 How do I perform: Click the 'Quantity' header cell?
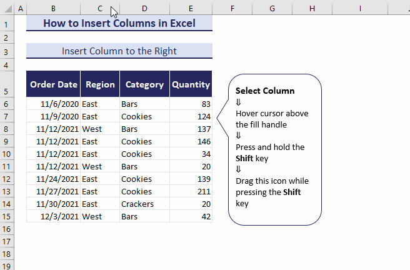[x=191, y=84]
